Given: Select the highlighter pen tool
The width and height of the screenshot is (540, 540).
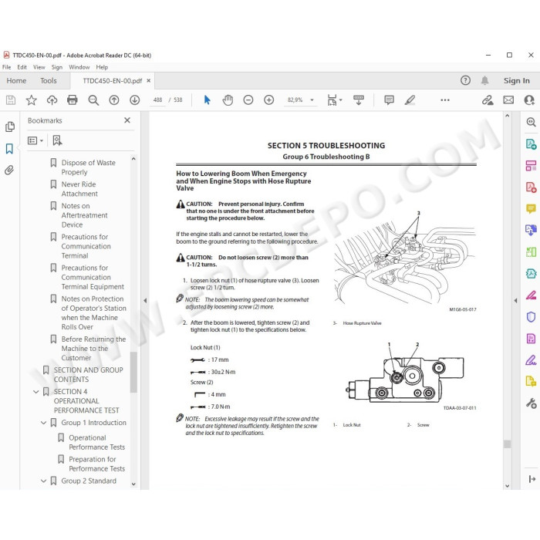Looking at the screenshot, I should [410, 100].
